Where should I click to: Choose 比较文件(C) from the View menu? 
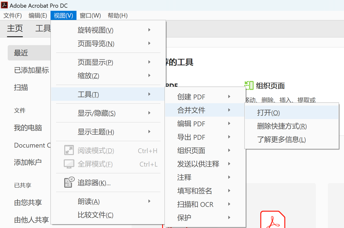108,215
